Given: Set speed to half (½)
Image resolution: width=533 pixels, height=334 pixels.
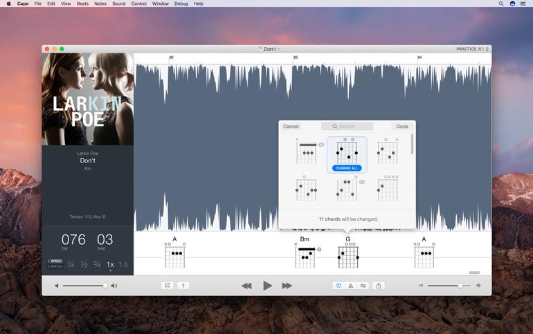Looking at the screenshot, I should click(84, 264).
